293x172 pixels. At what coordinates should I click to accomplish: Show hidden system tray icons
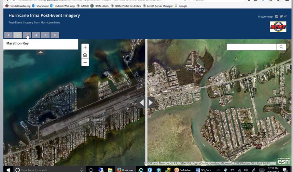tap(219, 170)
